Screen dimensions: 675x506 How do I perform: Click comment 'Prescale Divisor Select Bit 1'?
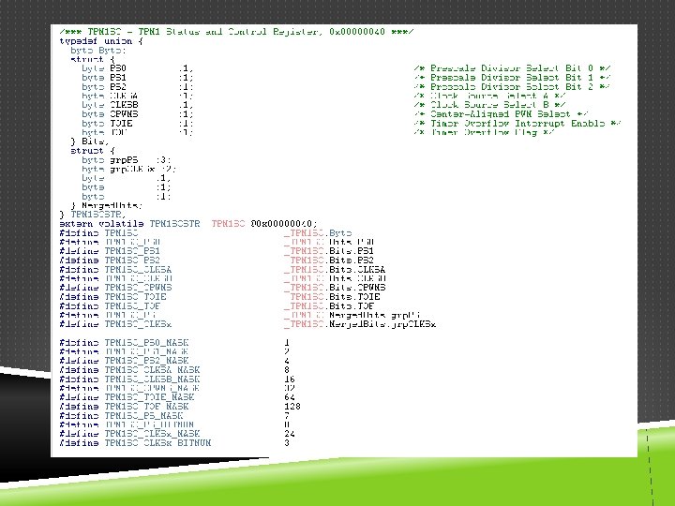[512, 78]
